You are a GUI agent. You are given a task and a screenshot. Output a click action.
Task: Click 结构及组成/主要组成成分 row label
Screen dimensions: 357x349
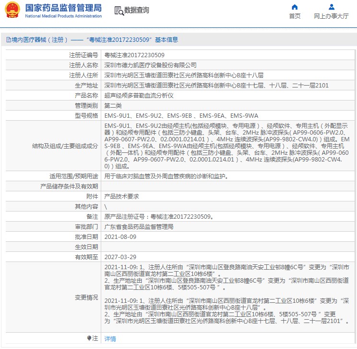tap(65, 146)
